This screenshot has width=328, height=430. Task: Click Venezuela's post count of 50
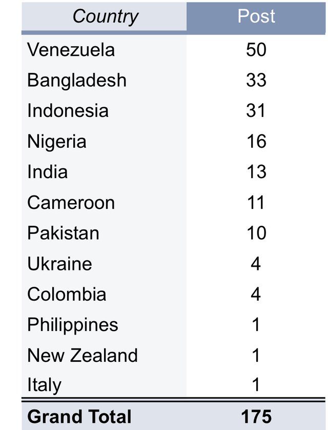pos(256,50)
